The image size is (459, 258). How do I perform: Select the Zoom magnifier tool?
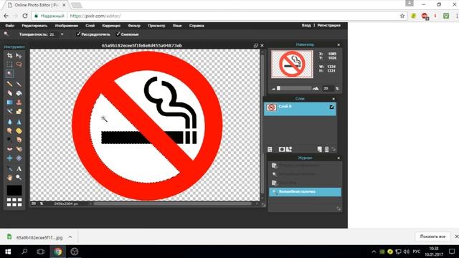pyautogui.click(x=19, y=177)
